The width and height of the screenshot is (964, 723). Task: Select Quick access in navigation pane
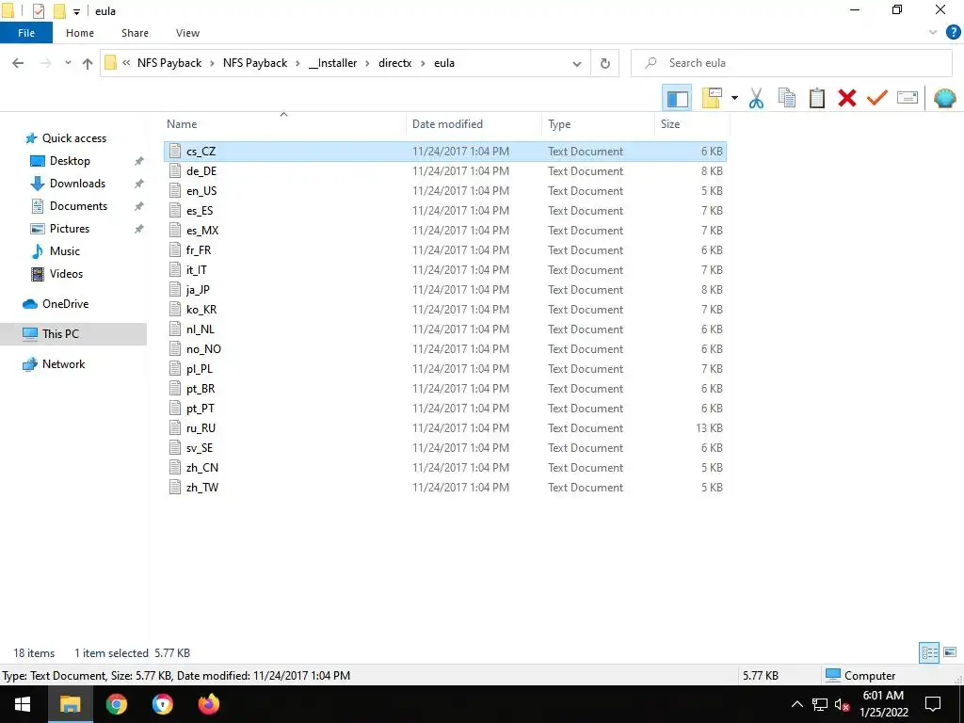73,138
